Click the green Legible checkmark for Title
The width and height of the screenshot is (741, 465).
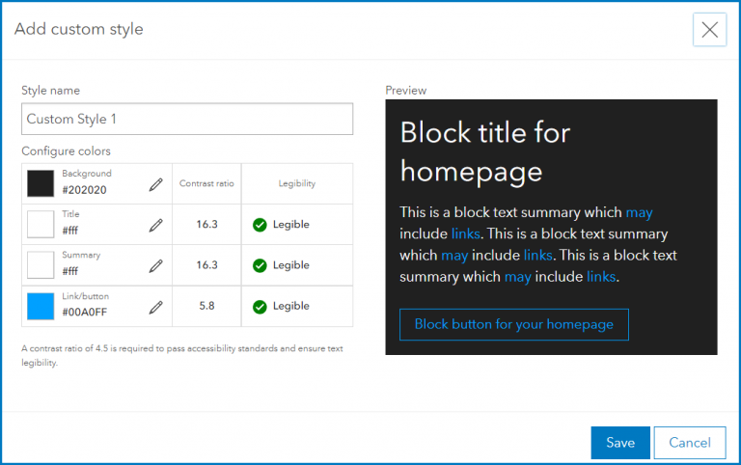coord(260,225)
